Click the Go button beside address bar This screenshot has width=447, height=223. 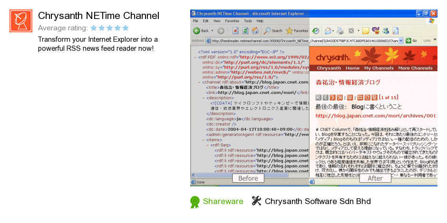click(x=411, y=41)
